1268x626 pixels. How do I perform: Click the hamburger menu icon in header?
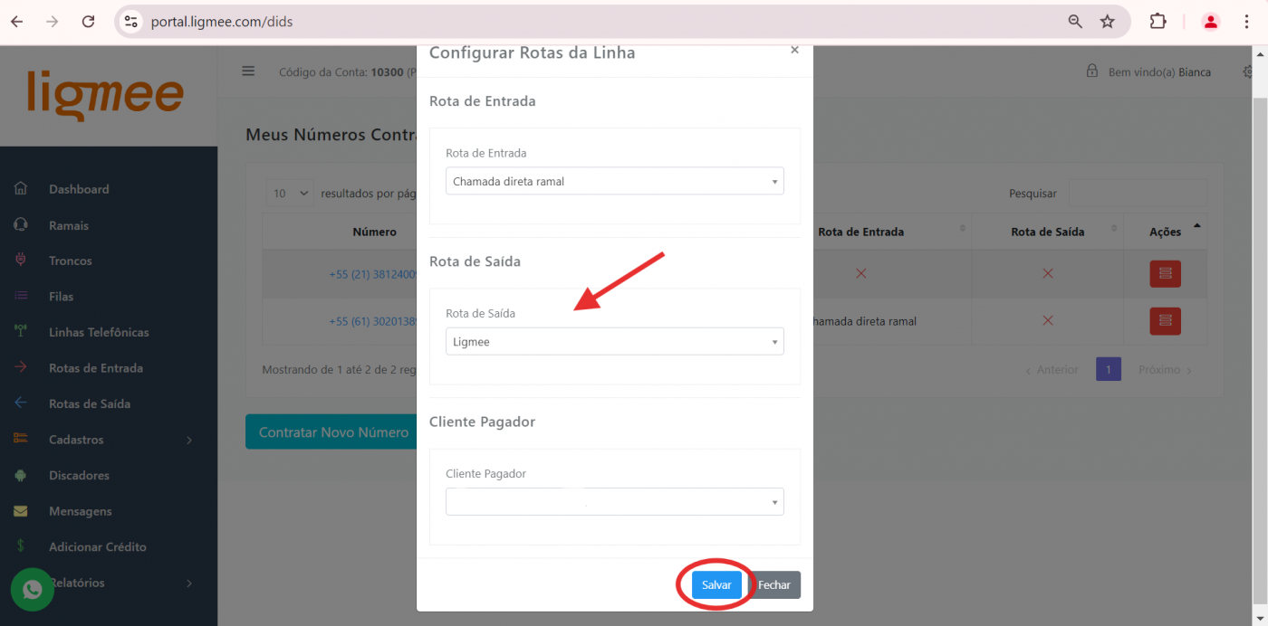click(x=248, y=71)
